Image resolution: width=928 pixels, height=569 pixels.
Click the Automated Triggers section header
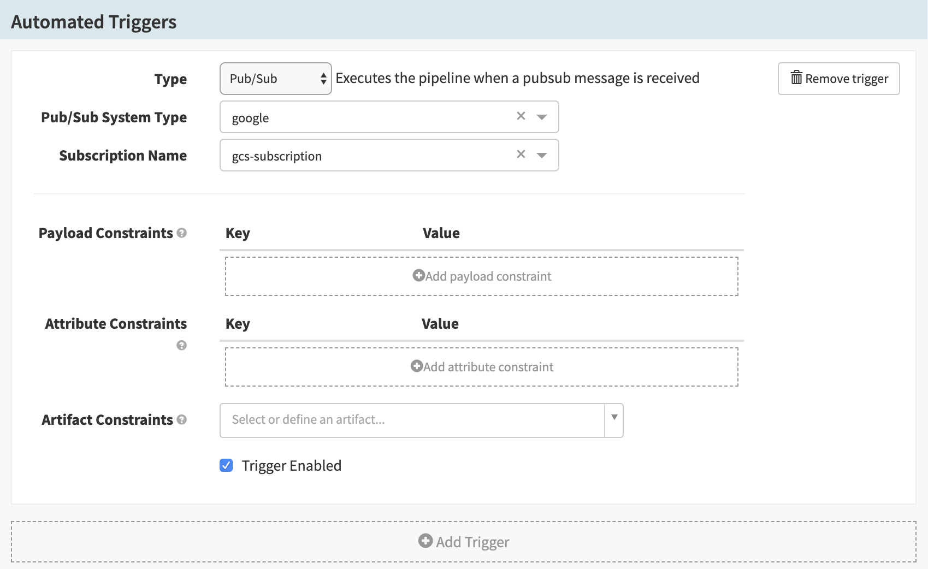point(94,22)
